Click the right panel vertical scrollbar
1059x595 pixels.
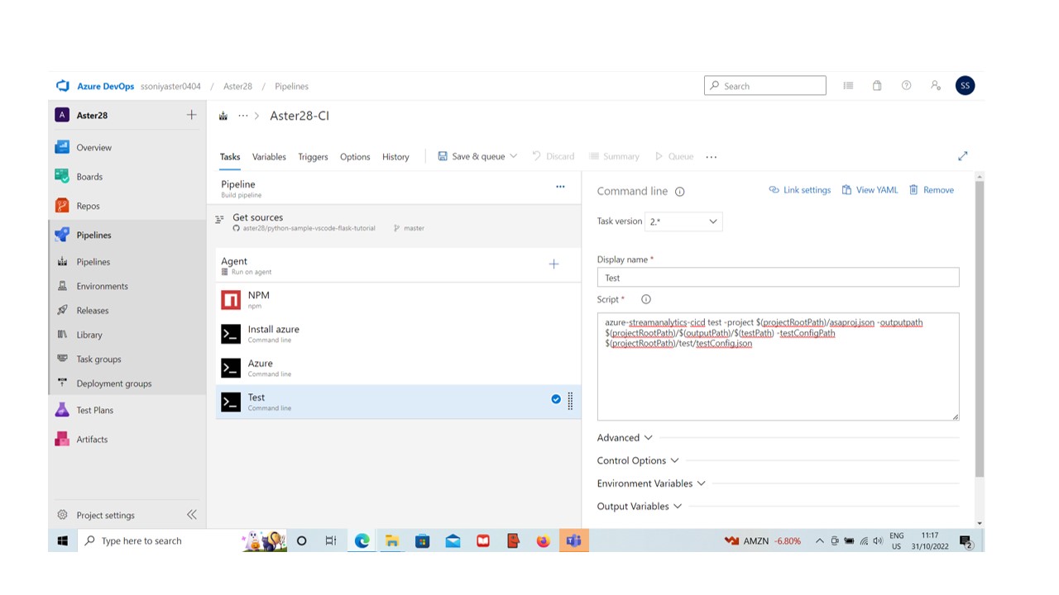click(980, 329)
